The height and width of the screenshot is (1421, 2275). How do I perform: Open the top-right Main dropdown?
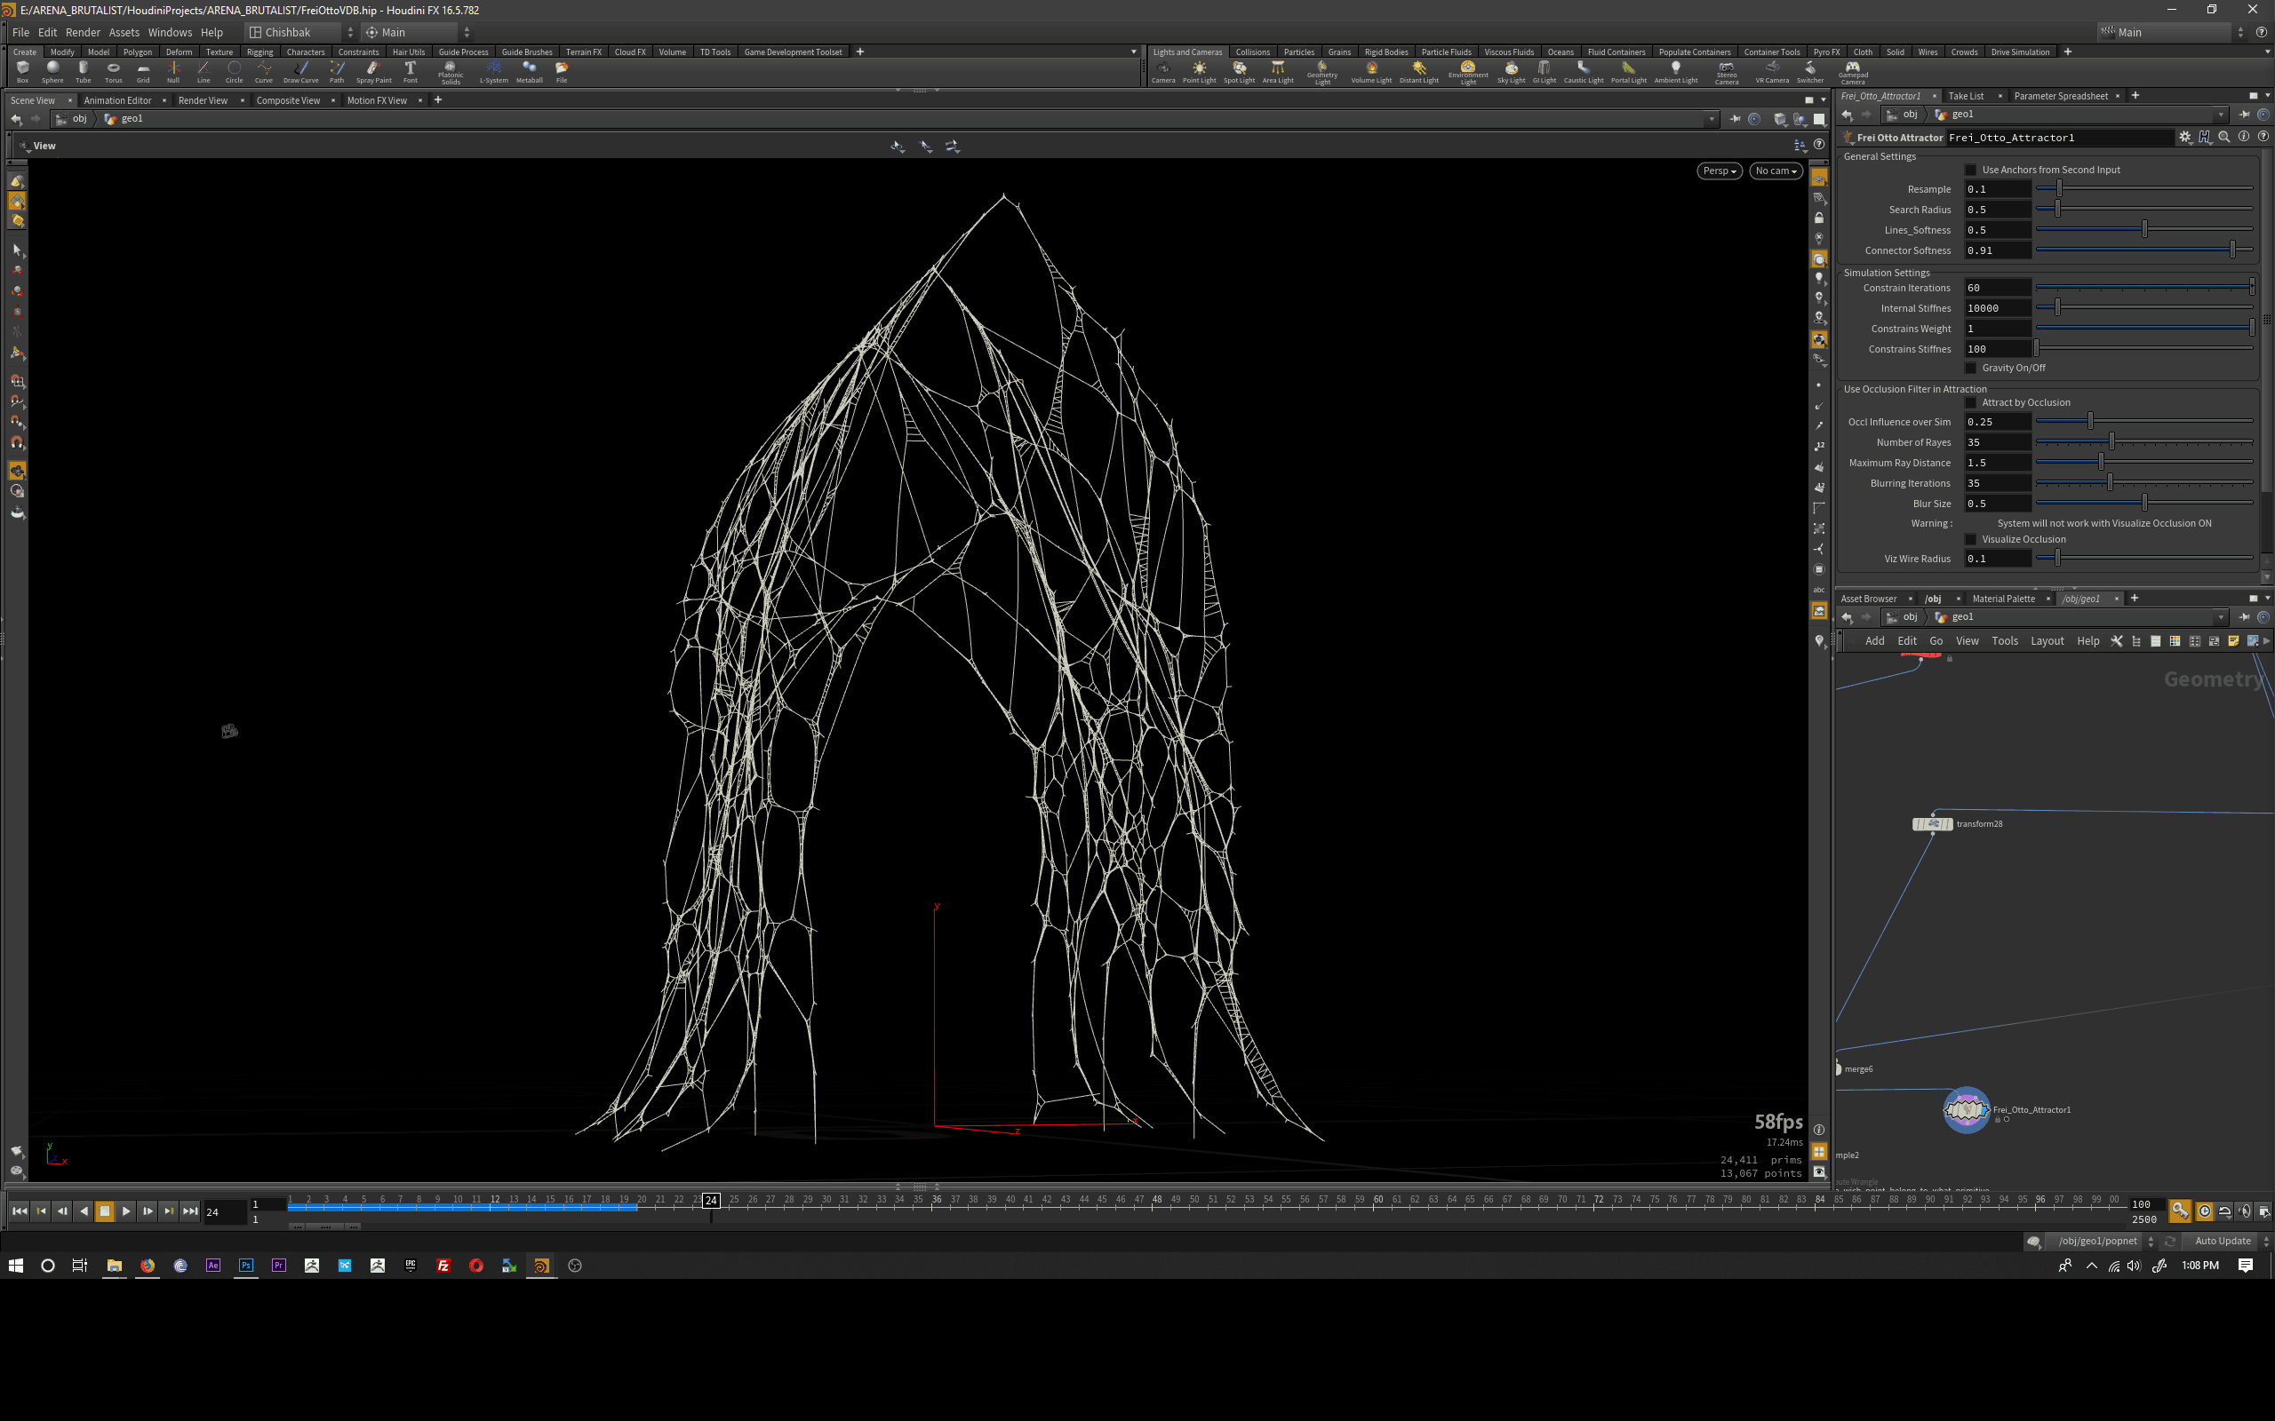click(2172, 32)
